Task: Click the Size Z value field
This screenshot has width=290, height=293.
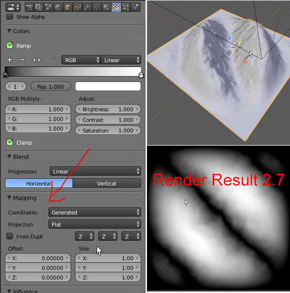Action: click(x=108, y=278)
